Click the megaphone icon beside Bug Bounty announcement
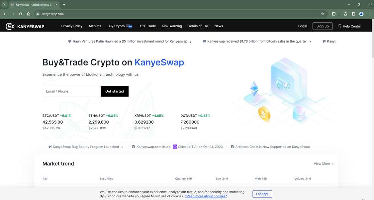The width and height of the screenshot is (374, 200). (x=49, y=147)
